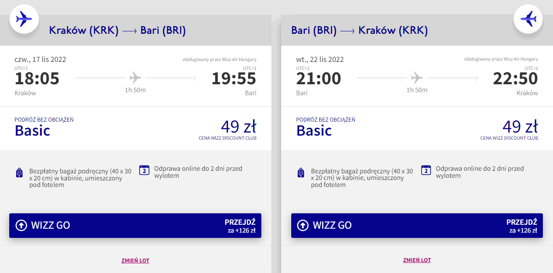Click the up-arrow circle icon on left WIZZ GO

click(21, 226)
